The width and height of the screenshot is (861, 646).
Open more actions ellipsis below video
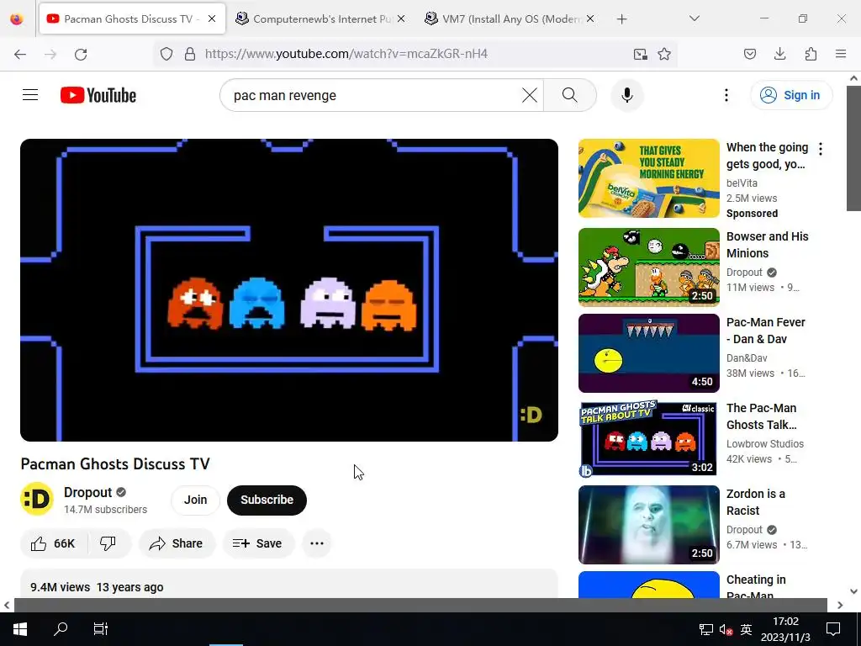[317, 543]
